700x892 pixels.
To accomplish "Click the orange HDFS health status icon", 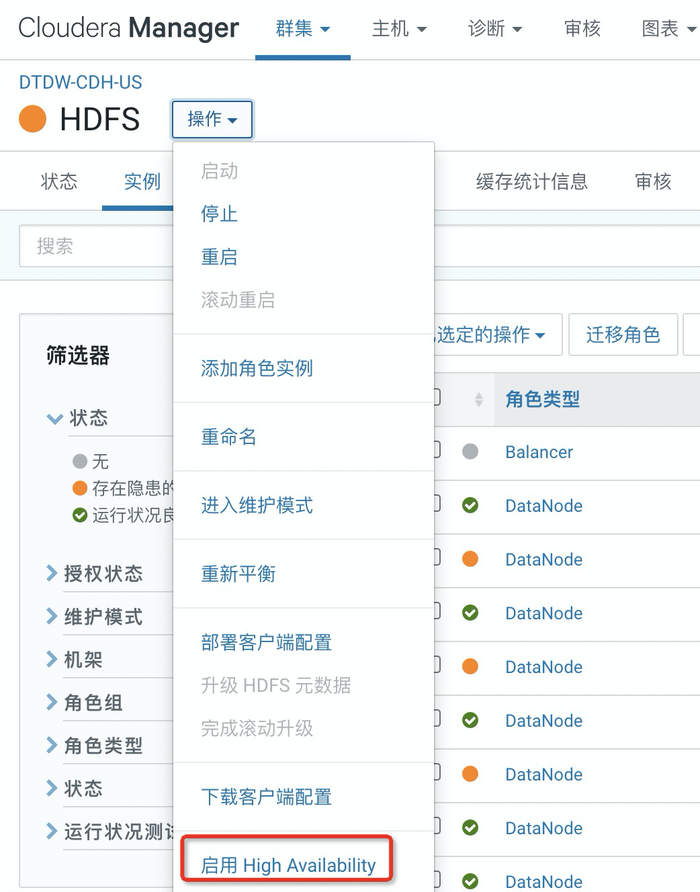I will tap(32, 120).
